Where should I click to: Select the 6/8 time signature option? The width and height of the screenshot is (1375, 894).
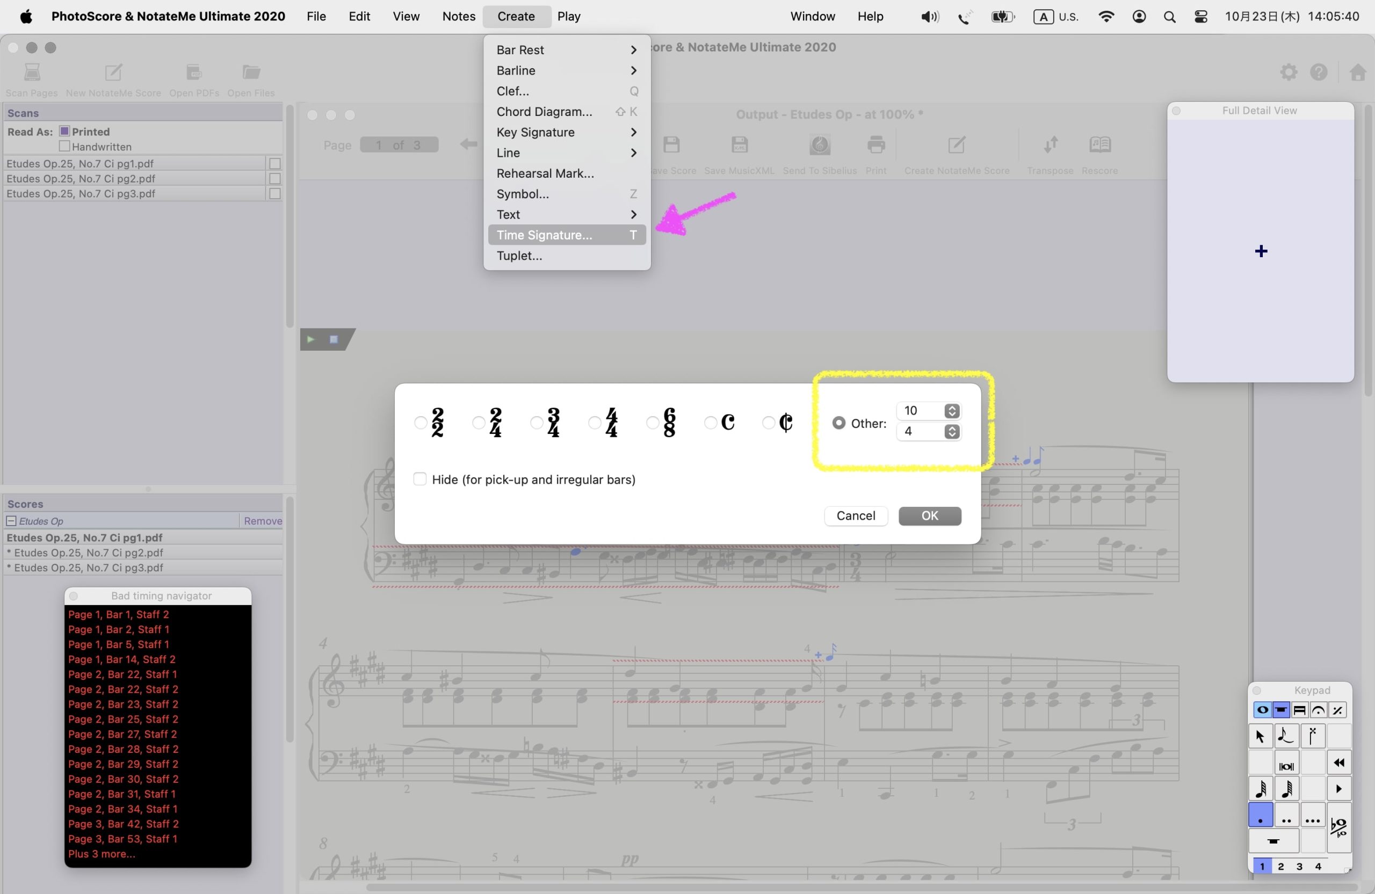point(652,423)
